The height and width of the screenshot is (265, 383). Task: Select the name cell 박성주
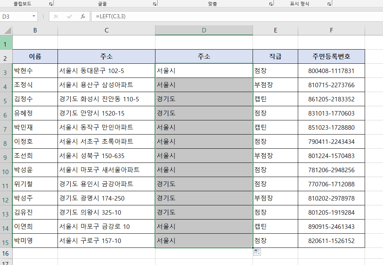(35, 198)
